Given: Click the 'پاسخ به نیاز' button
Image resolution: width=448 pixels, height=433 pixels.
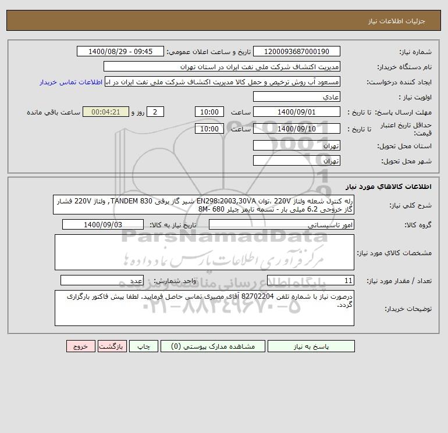Looking at the screenshot, I should click(x=311, y=346).
